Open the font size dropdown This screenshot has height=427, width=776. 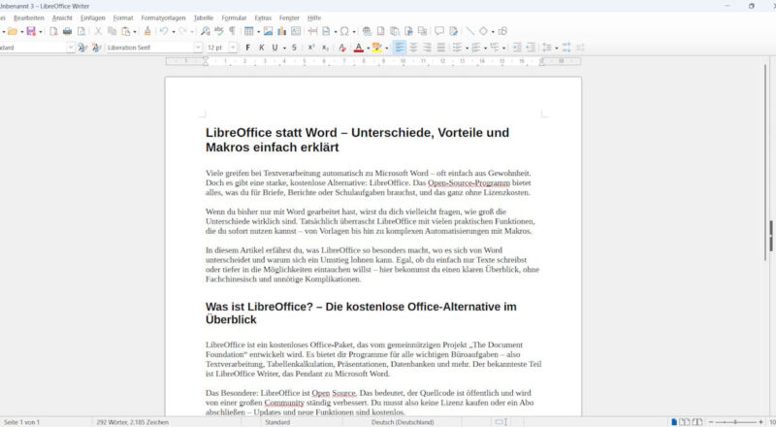233,48
